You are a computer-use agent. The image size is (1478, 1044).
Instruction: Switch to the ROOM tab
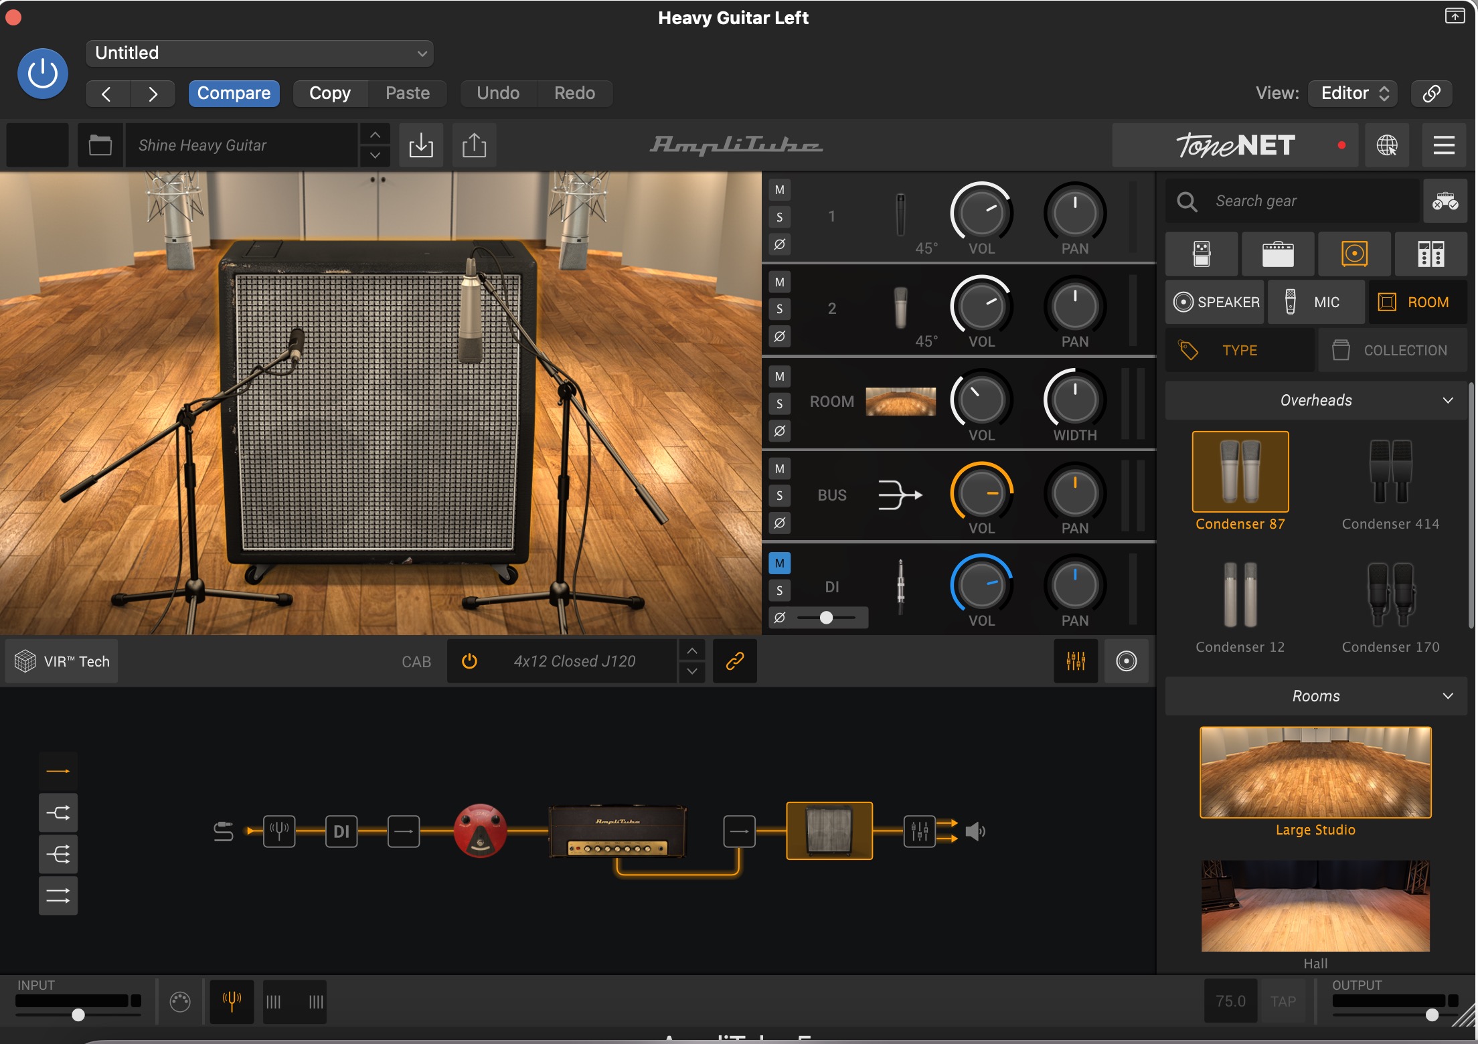pos(1418,302)
